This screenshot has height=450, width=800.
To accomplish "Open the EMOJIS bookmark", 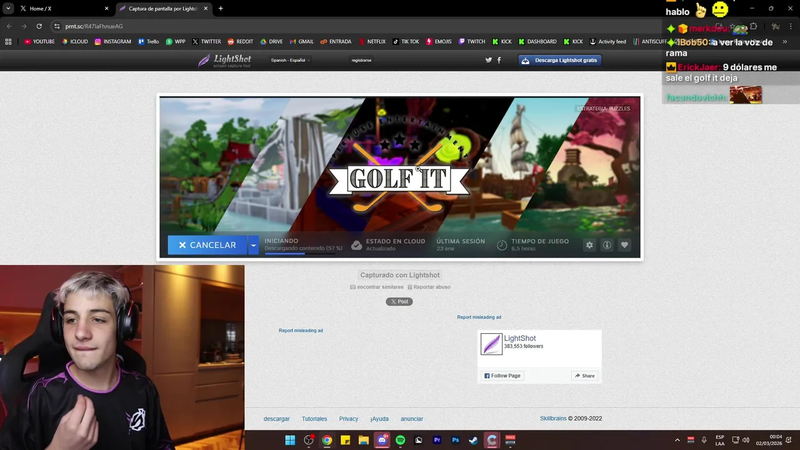I will 438,42.
